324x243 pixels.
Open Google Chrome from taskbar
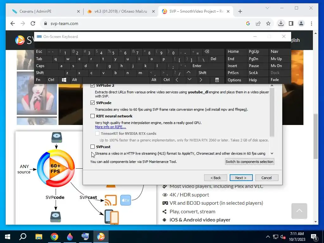coord(54,237)
